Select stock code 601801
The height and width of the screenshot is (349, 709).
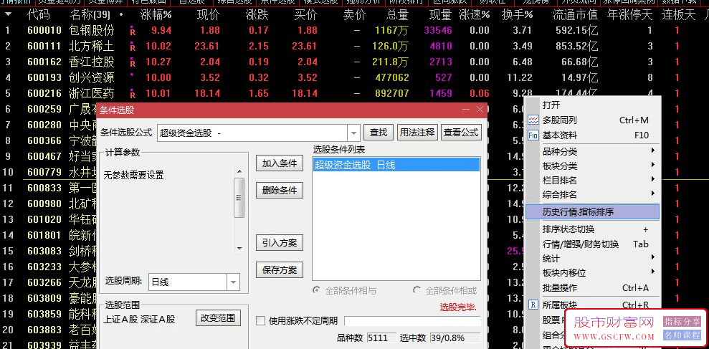pyautogui.click(x=44, y=236)
